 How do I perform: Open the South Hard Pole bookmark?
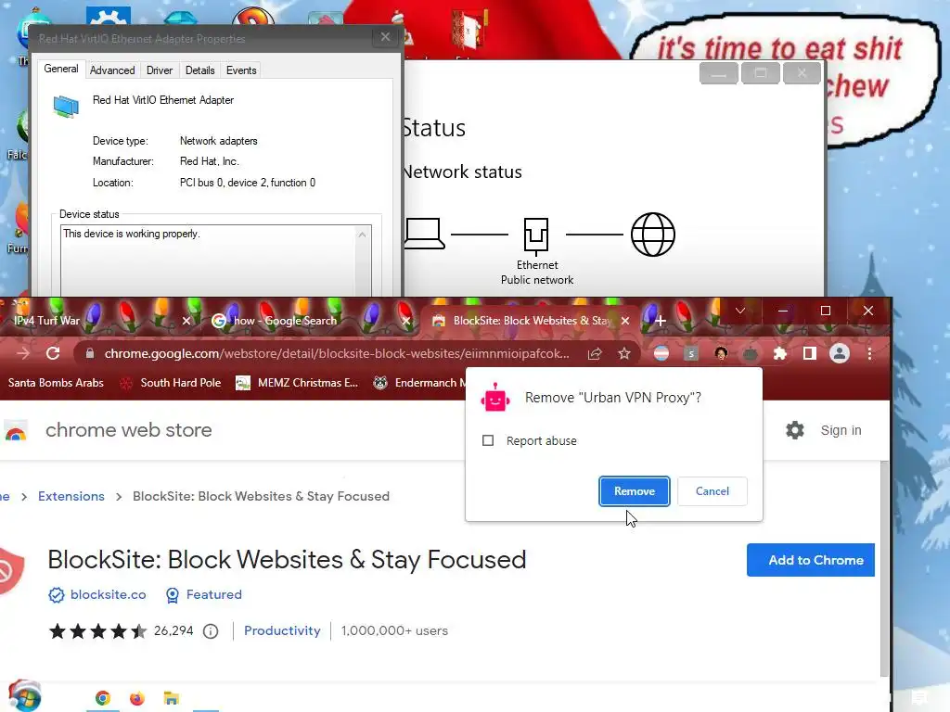click(171, 383)
